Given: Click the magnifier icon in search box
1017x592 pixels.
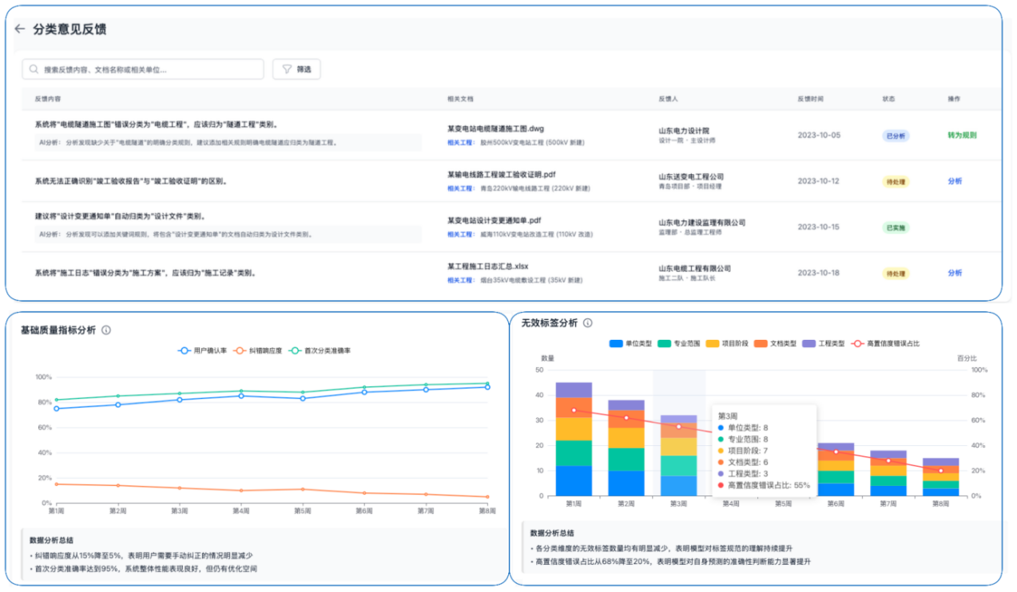Looking at the screenshot, I should tap(34, 69).
